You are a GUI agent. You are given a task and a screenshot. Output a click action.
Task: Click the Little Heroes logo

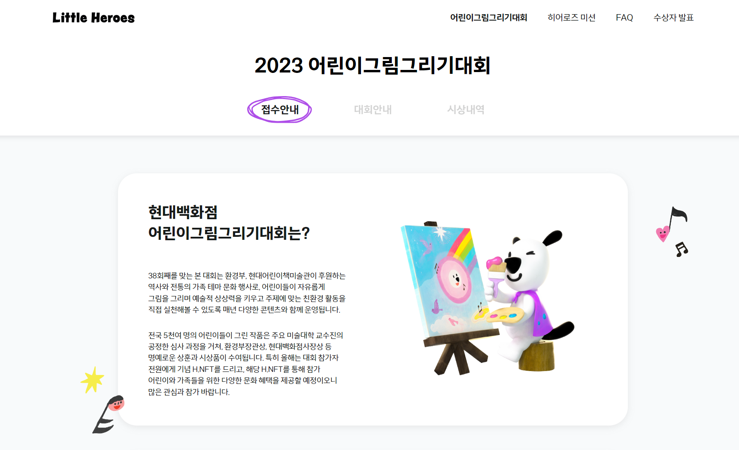click(94, 18)
